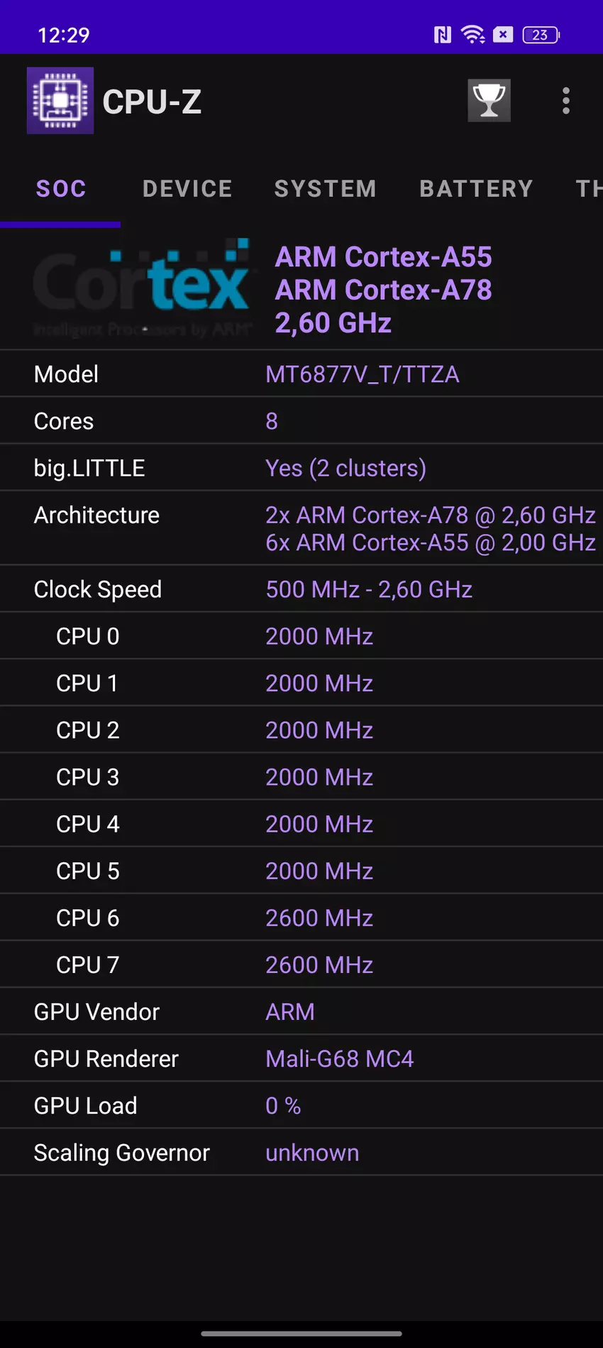Switch to the SOC tab

coord(61,189)
